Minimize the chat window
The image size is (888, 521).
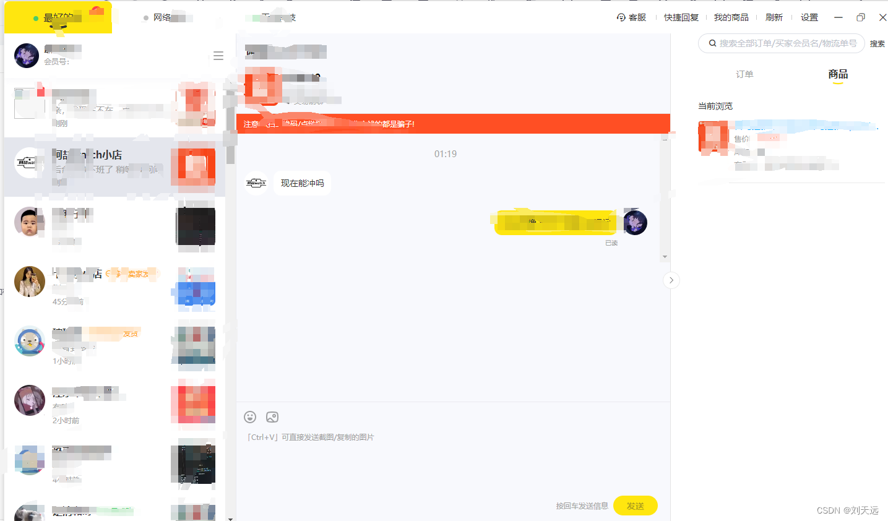pos(838,17)
